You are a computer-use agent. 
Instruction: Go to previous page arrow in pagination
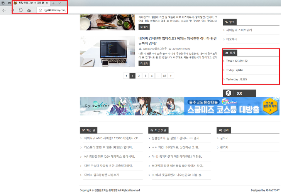coord(126,76)
